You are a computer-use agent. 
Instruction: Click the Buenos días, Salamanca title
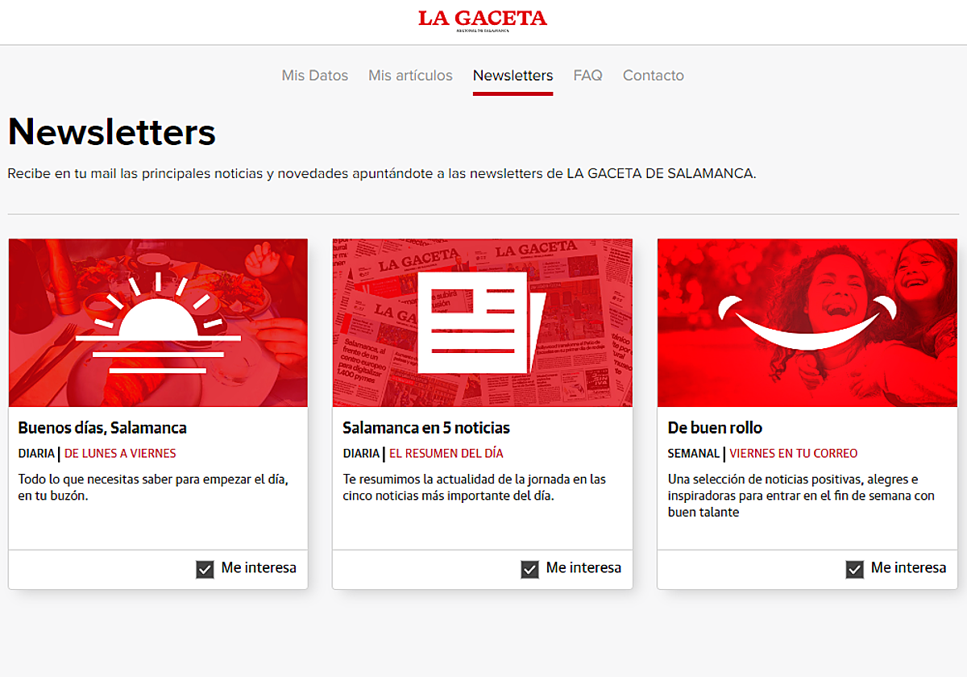click(102, 428)
